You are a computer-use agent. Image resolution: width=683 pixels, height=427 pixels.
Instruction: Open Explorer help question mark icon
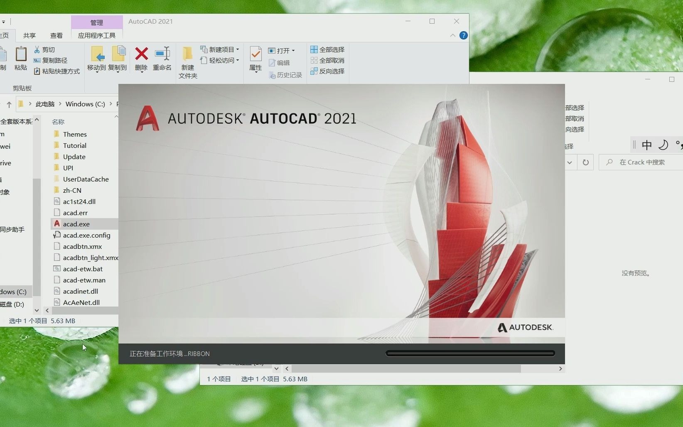(464, 35)
